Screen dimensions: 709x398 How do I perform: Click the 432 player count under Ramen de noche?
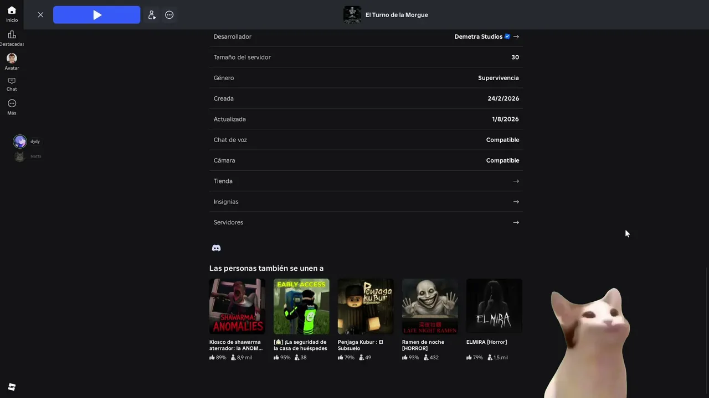[x=431, y=358]
